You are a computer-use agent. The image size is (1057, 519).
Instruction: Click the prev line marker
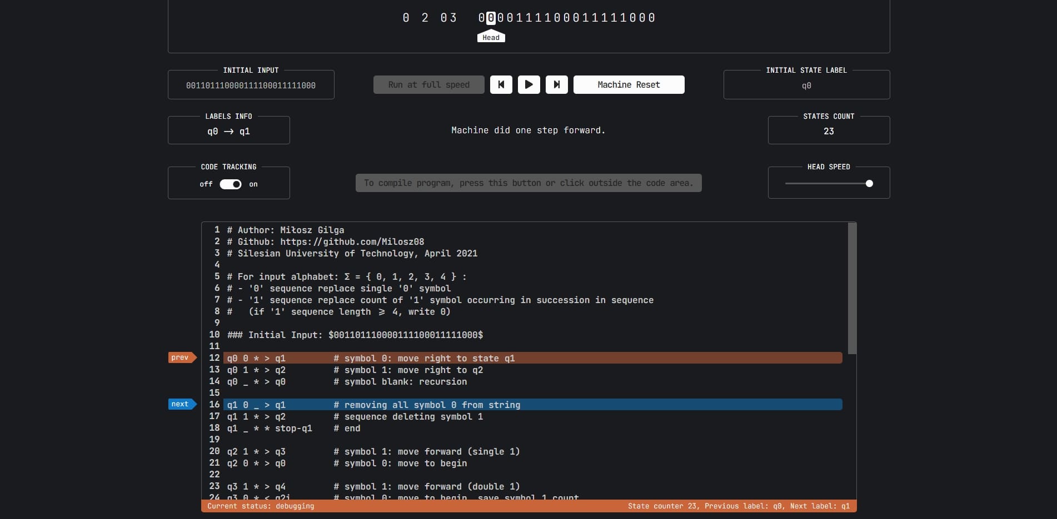coord(182,357)
